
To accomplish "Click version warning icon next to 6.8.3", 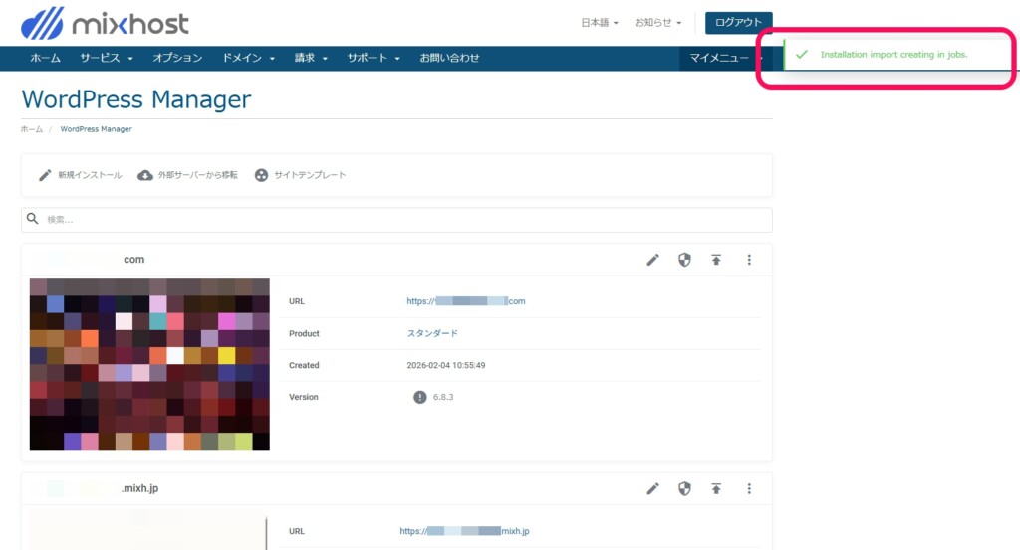I will [419, 397].
